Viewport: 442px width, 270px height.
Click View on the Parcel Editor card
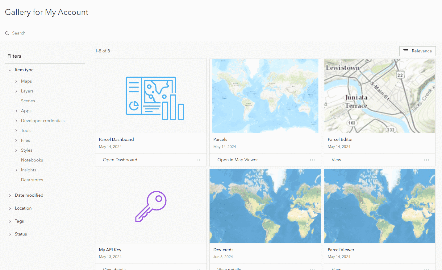point(336,160)
